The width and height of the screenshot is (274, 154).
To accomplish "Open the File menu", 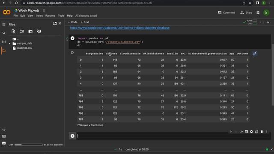I will (15, 16).
